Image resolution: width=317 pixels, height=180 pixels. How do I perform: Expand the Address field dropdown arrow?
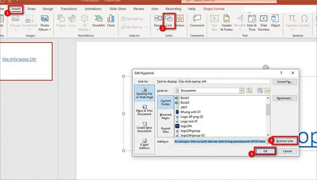point(268,141)
